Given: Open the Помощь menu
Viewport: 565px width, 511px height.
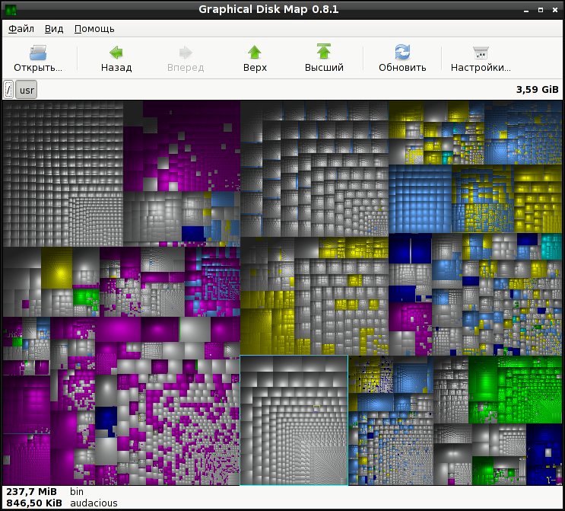Looking at the screenshot, I should (94, 29).
